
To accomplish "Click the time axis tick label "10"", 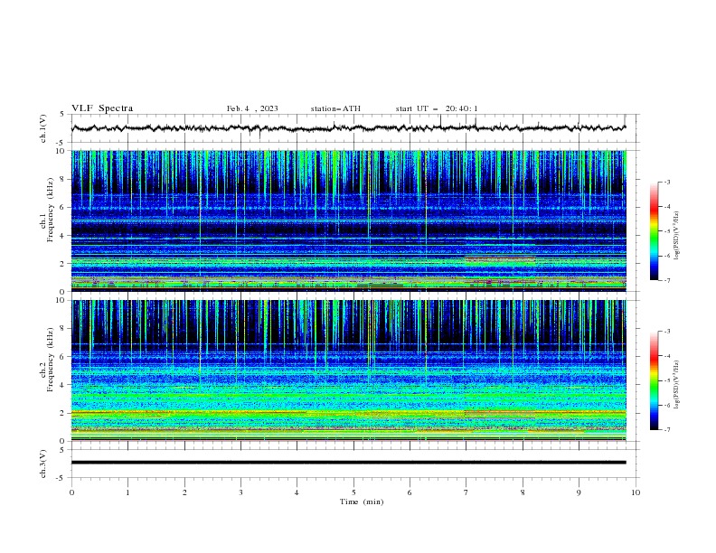I will (636, 492).
